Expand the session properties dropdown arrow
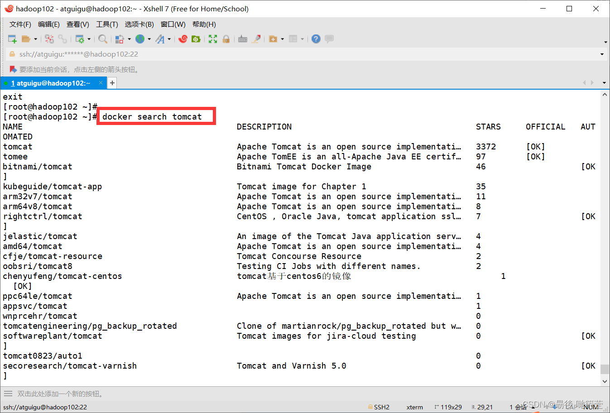 [x=89, y=39]
